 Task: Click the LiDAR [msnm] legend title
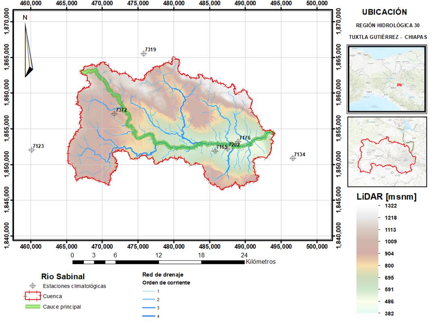click(x=386, y=197)
